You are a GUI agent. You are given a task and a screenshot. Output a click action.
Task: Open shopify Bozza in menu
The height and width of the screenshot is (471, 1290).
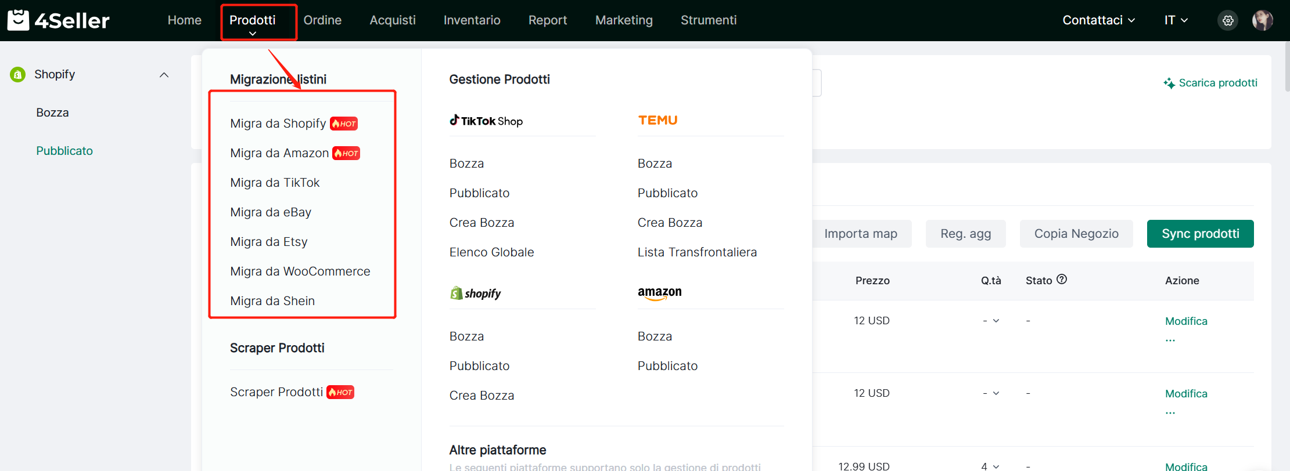point(466,336)
